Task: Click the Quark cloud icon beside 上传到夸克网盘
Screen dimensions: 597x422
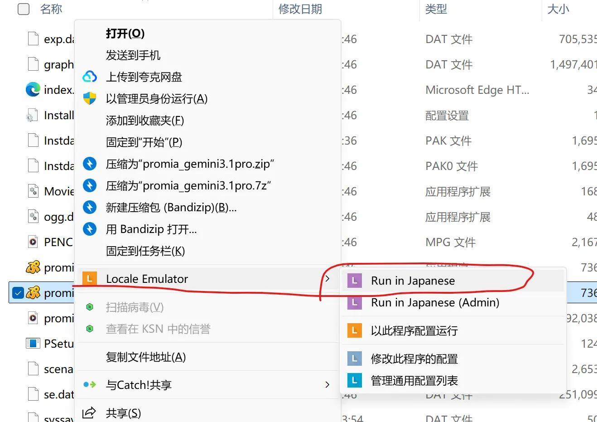Action: (90, 77)
